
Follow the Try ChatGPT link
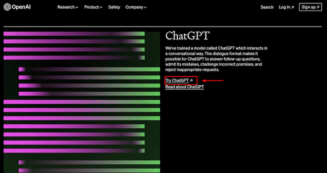tap(179, 81)
